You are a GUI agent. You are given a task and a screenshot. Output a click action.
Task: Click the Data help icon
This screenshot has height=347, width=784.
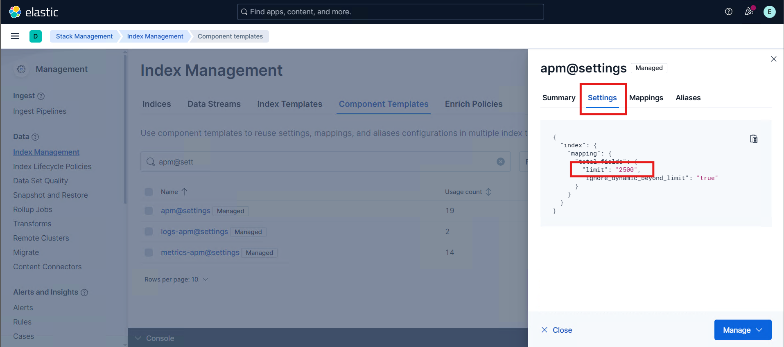coord(35,137)
